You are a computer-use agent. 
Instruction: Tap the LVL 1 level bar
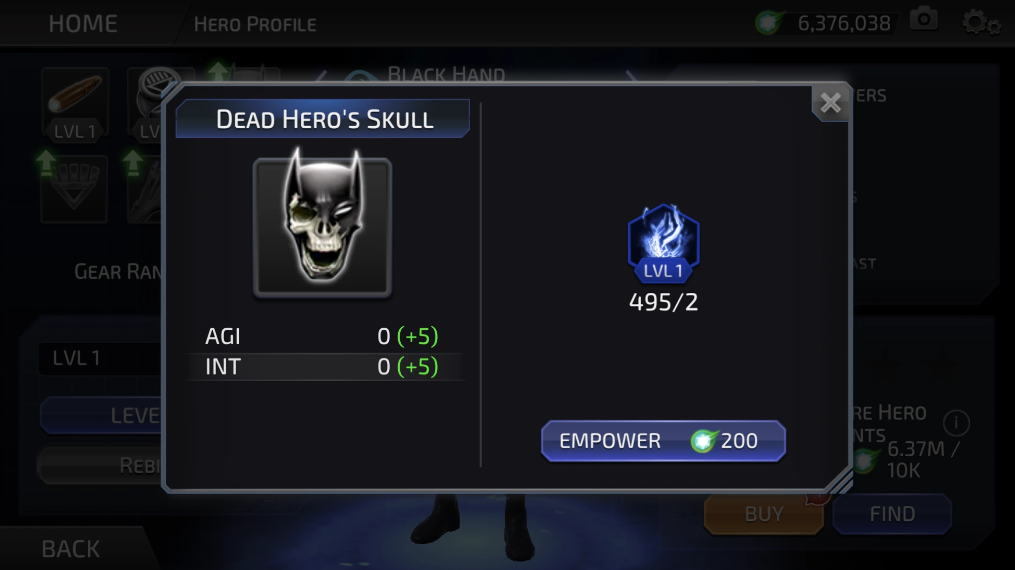point(100,358)
